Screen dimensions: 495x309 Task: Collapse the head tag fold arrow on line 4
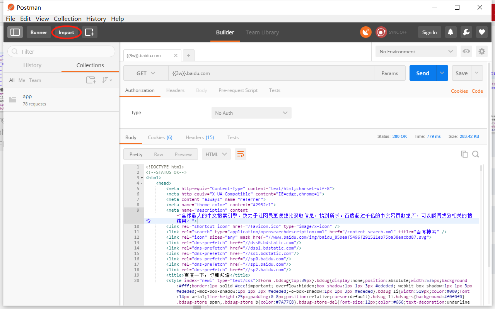coord(142,183)
